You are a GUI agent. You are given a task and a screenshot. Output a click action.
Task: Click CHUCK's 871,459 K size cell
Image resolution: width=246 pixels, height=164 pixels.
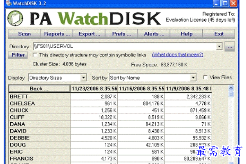pyautogui.click(x=188, y=110)
